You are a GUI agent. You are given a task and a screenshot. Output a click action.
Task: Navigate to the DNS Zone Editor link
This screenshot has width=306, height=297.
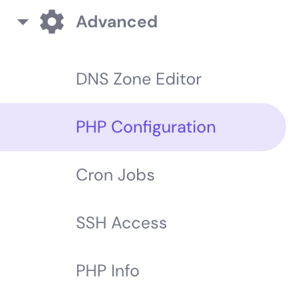(139, 79)
